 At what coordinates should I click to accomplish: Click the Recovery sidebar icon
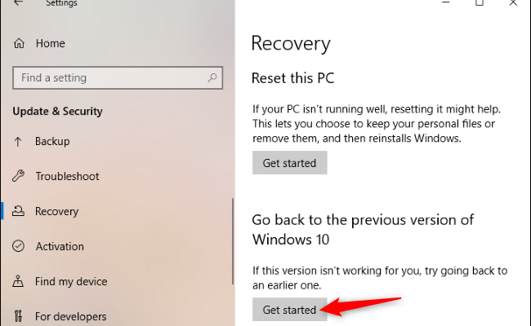coord(19,211)
